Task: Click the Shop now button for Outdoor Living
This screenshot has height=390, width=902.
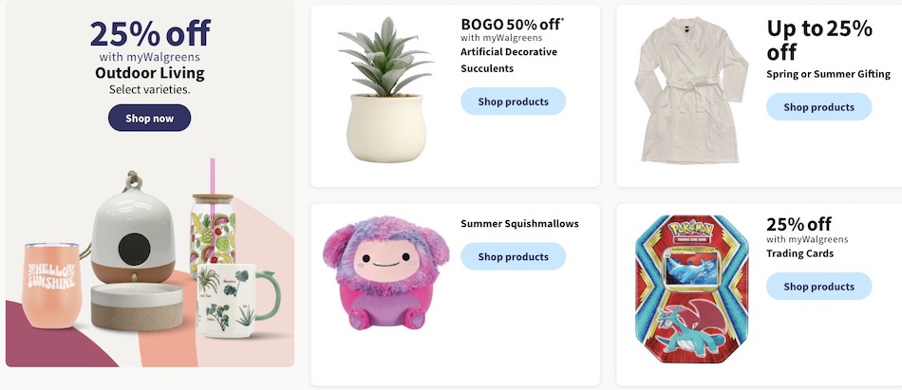Action: [x=149, y=118]
